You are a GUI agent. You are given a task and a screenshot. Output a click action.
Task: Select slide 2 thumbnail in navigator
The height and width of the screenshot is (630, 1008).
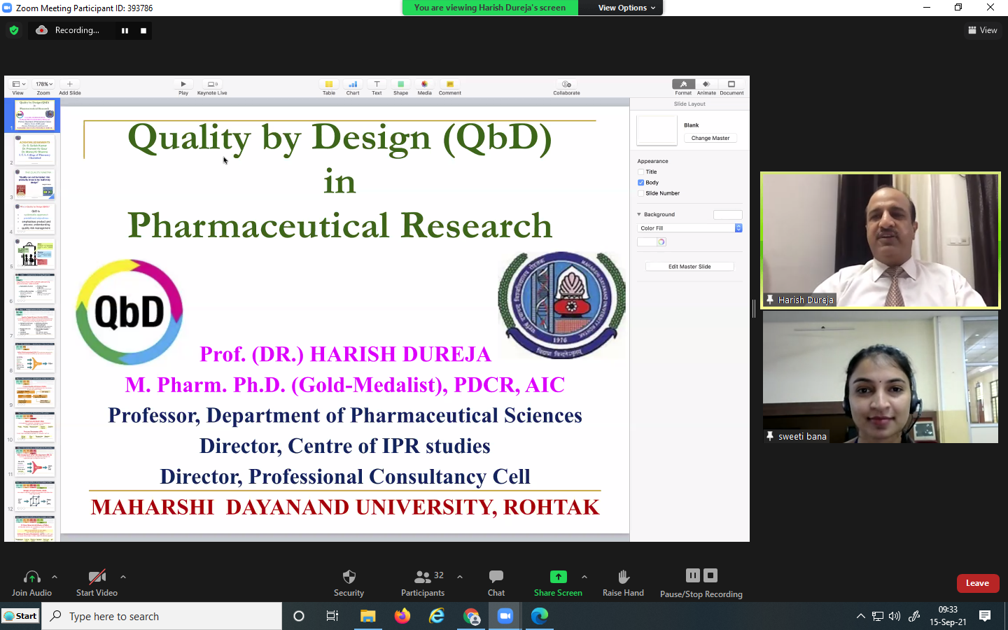click(35, 150)
